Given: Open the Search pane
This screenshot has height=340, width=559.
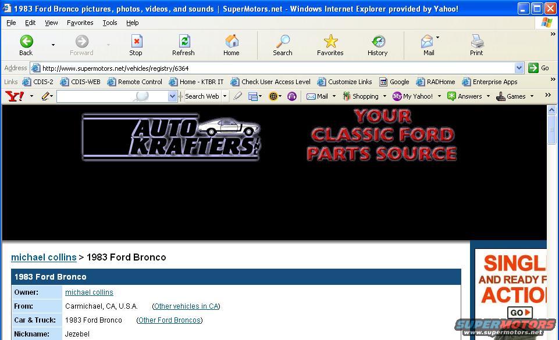Looking at the screenshot, I should coord(283,45).
